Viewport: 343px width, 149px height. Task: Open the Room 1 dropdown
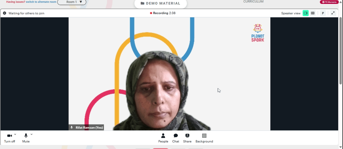pos(72,2)
